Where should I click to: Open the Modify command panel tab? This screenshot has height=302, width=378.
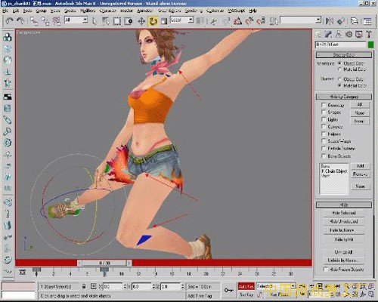pyautogui.click(x=329, y=34)
